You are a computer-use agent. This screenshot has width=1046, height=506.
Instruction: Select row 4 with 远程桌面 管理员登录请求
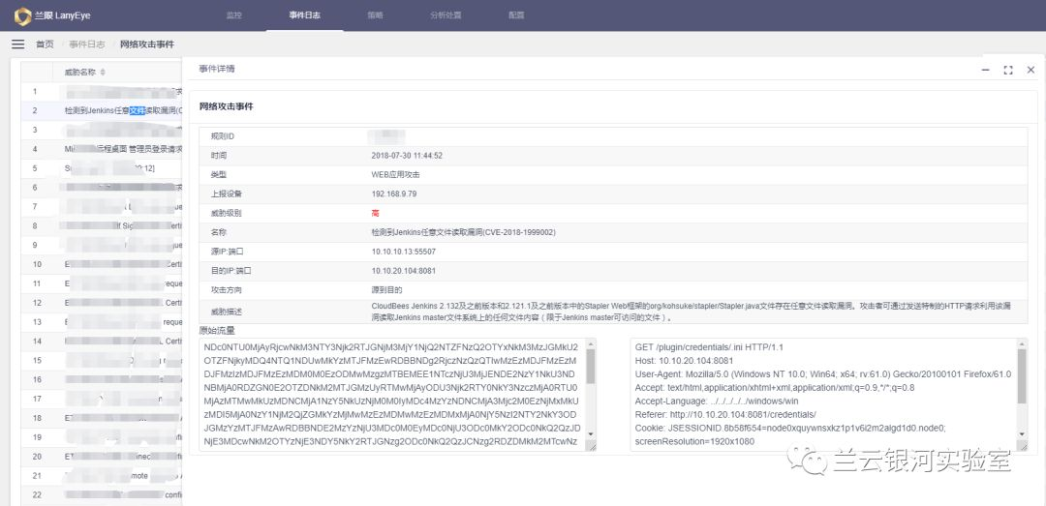click(102, 149)
